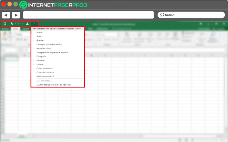Select Impresión rápida menu entry
Viewport: 228px width, 142px height.
[44, 49]
